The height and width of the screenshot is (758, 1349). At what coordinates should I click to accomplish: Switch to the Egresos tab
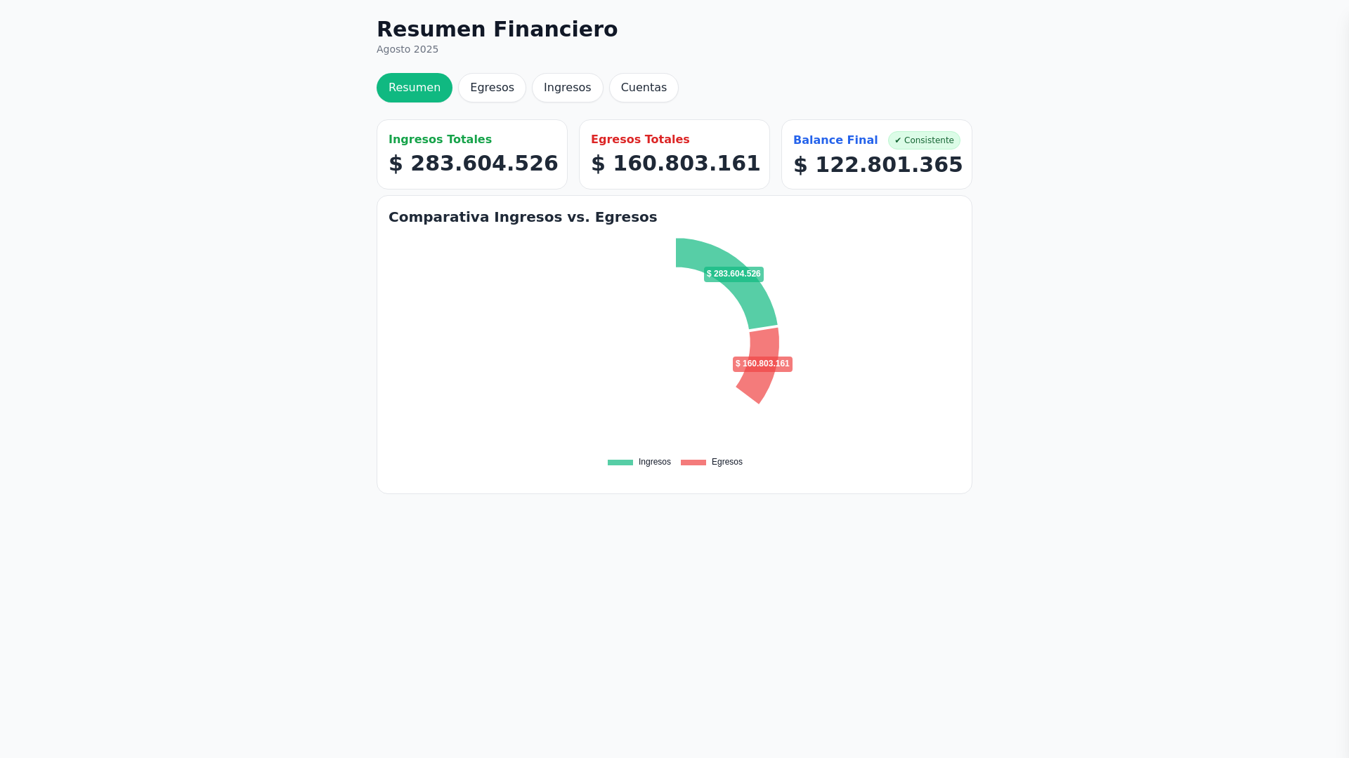[x=492, y=88]
